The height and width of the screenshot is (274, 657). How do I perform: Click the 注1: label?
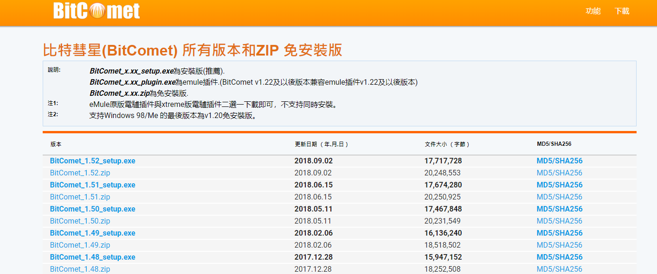[x=53, y=103]
